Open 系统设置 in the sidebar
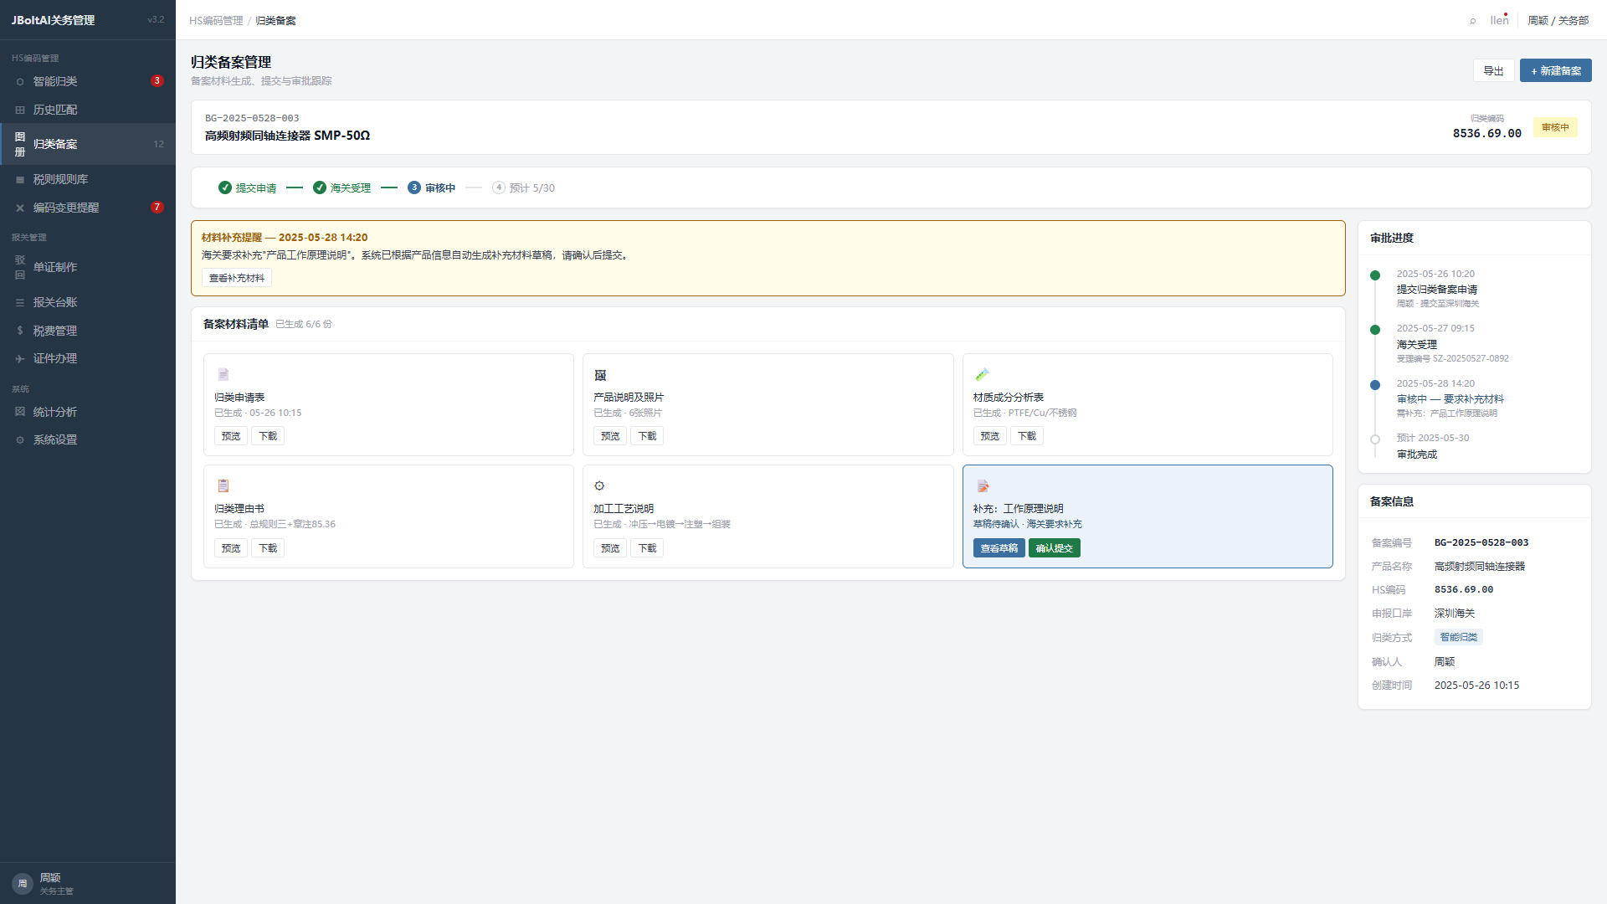The image size is (1607, 904). (88, 439)
